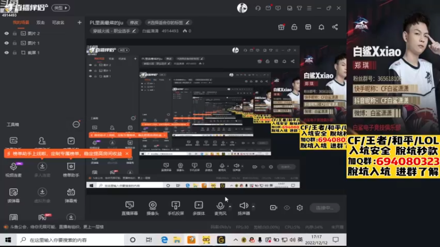440x247 pixels.
Task: Open the 读弹幕 read-danmaku tool
Action: 13,195
